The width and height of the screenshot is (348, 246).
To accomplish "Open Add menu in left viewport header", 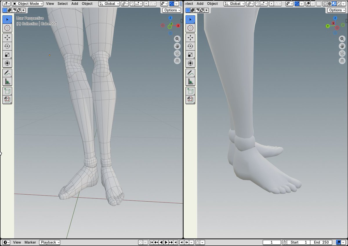I will point(75,4).
